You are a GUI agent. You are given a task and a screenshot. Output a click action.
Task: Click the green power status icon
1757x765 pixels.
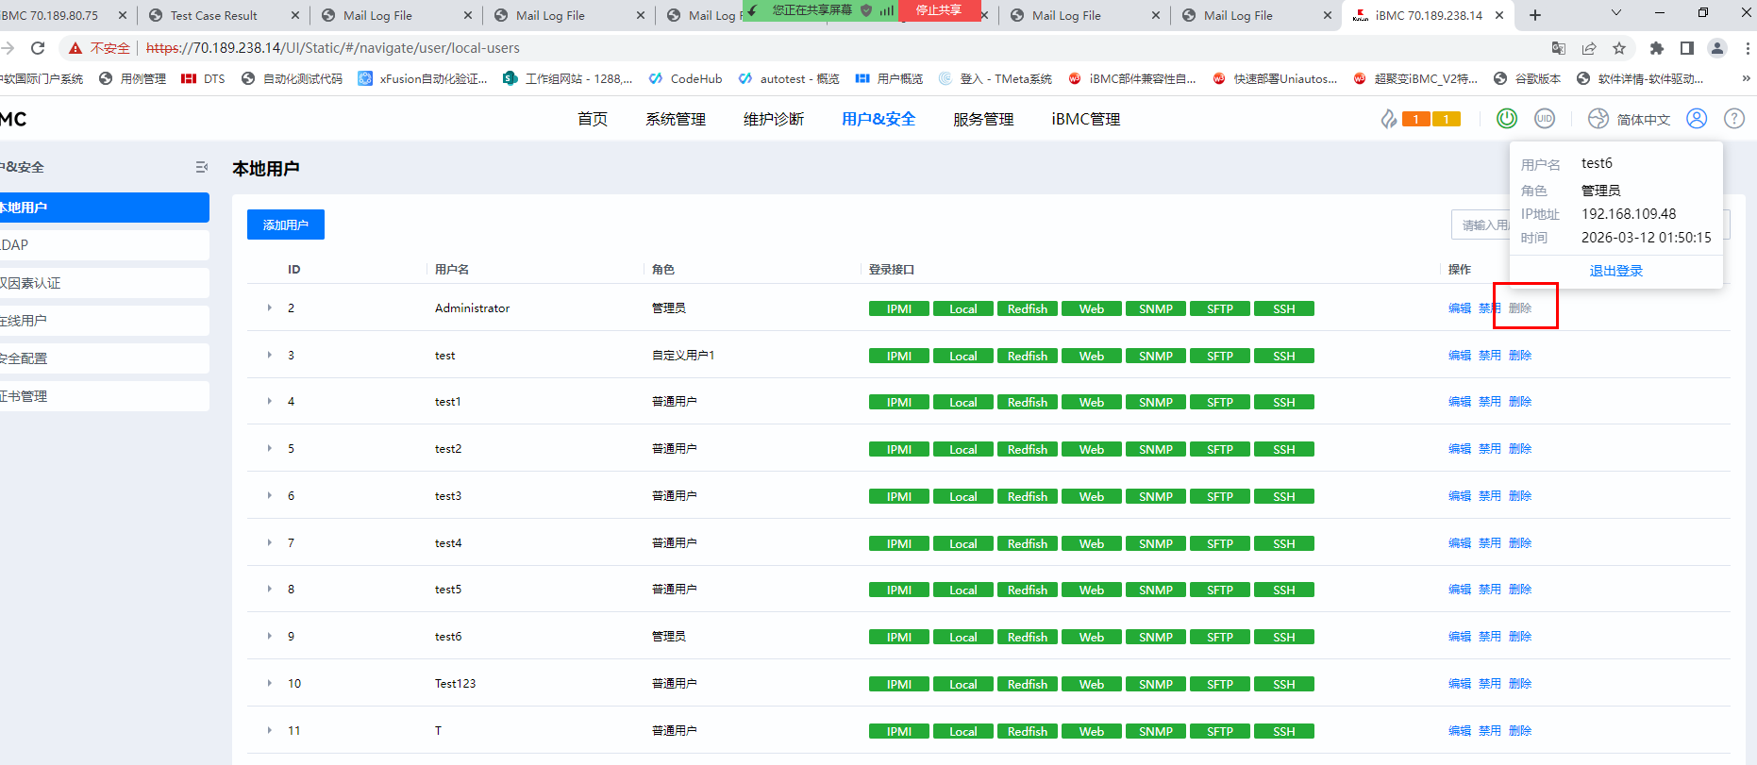(x=1507, y=119)
